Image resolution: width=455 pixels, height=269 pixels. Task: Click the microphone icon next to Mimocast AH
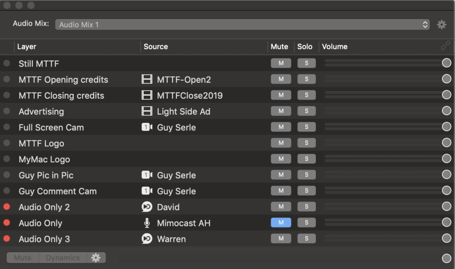(x=147, y=223)
